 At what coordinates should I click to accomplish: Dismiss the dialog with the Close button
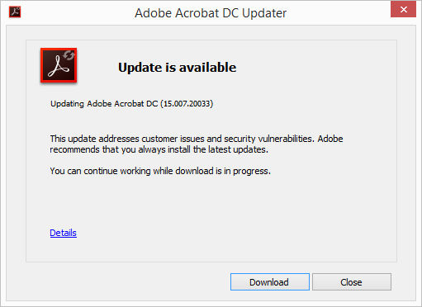pos(352,282)
